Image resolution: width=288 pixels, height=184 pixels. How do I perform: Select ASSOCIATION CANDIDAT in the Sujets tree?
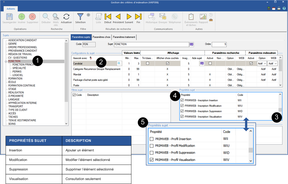click(23, 40)
